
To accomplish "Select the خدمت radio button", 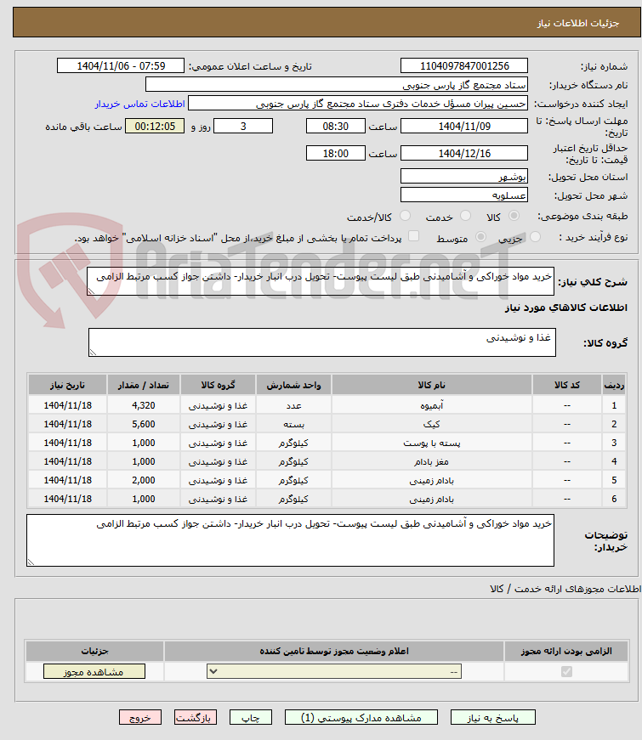I will (465, 216).
